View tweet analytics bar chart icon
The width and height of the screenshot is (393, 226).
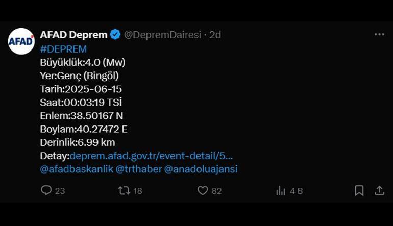[281, 191]
